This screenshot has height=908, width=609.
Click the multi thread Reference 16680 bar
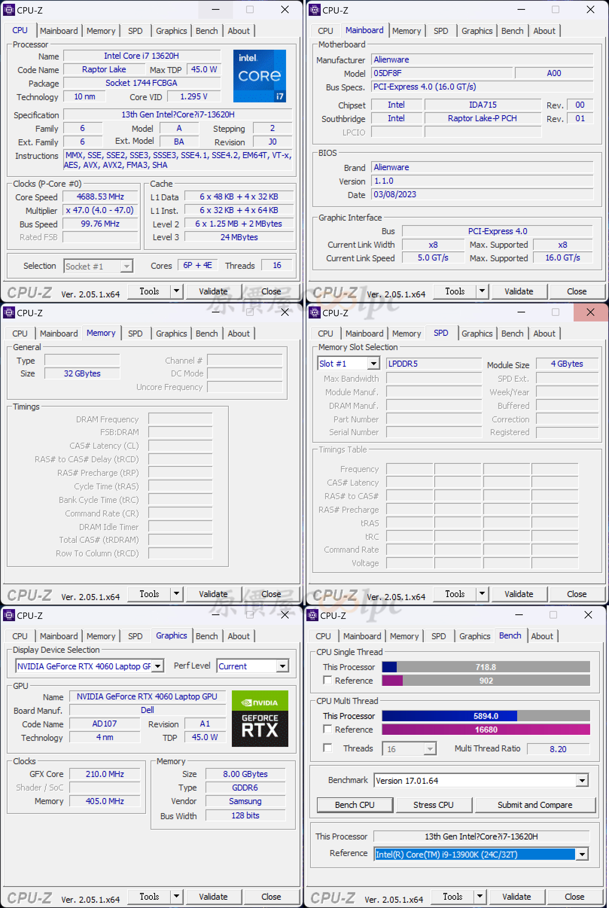tap(486, 729)
